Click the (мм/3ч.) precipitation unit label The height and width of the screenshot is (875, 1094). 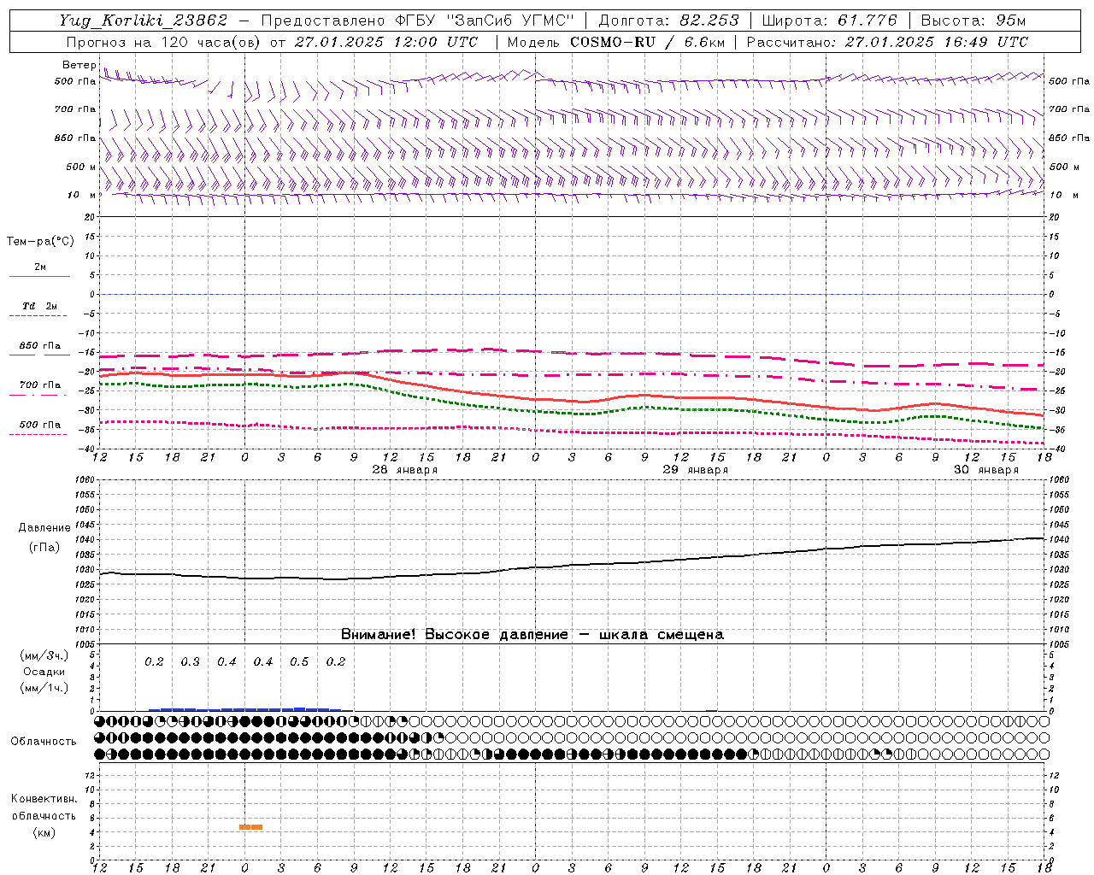[x=44, y=656]
